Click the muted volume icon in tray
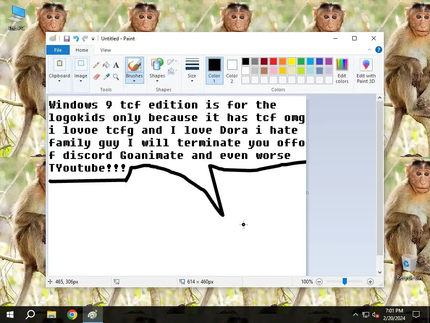430x323 pixels. click(375, 315)
